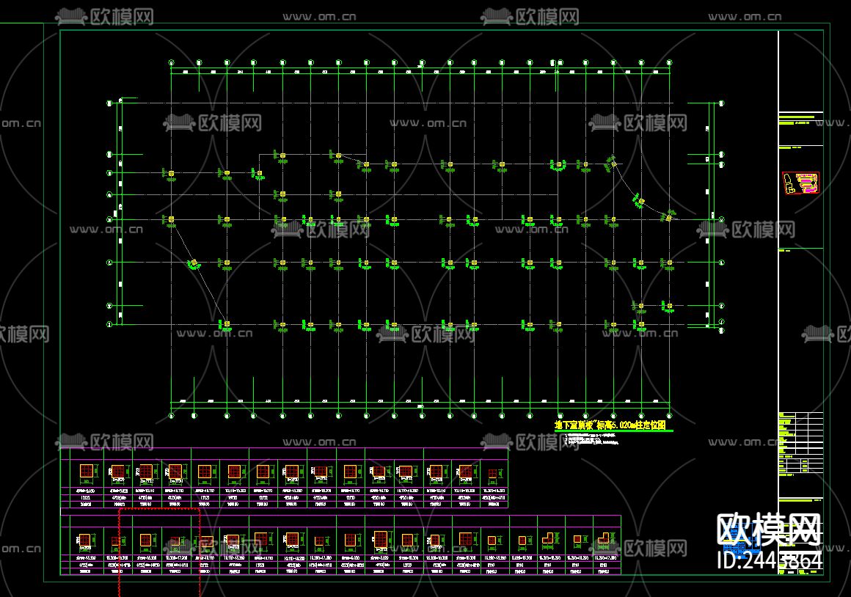
Task: Click the red key plan thumbnail in title block
Action: [x=800, y=183]
